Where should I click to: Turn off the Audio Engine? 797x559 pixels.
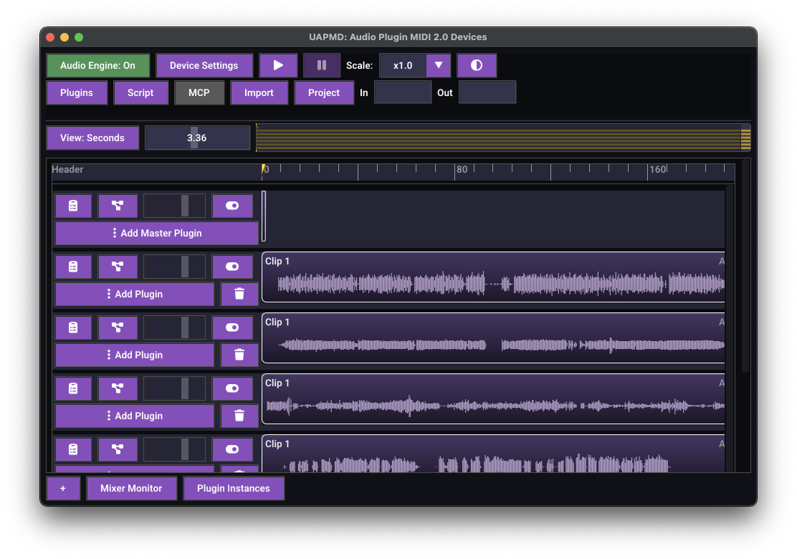[98, 65]
